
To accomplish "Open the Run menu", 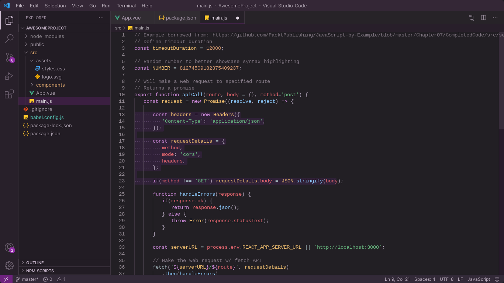I will [106, 6].
